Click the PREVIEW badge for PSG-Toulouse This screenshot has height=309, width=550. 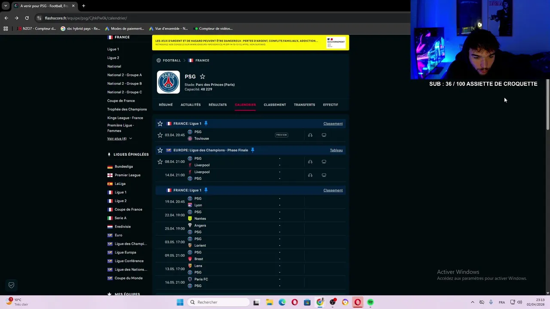click(x=281, y=135)
